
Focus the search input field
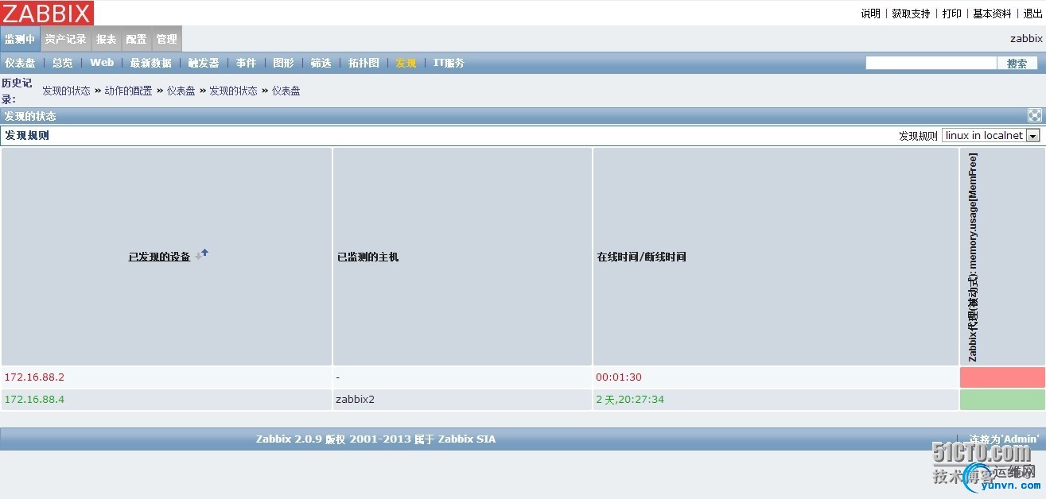[x=931, y=63]
